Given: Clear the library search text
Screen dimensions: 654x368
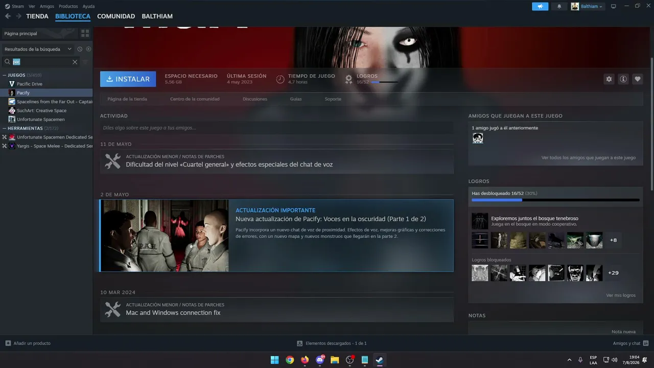Looking at the screenshot, I should coord(75,62).
